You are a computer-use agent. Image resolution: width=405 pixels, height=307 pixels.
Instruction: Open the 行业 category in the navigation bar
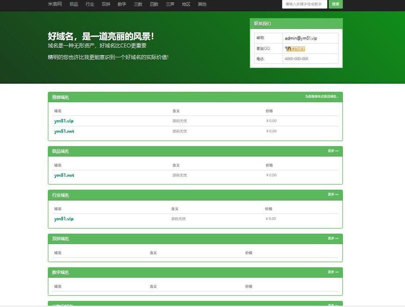pos(89,4)
